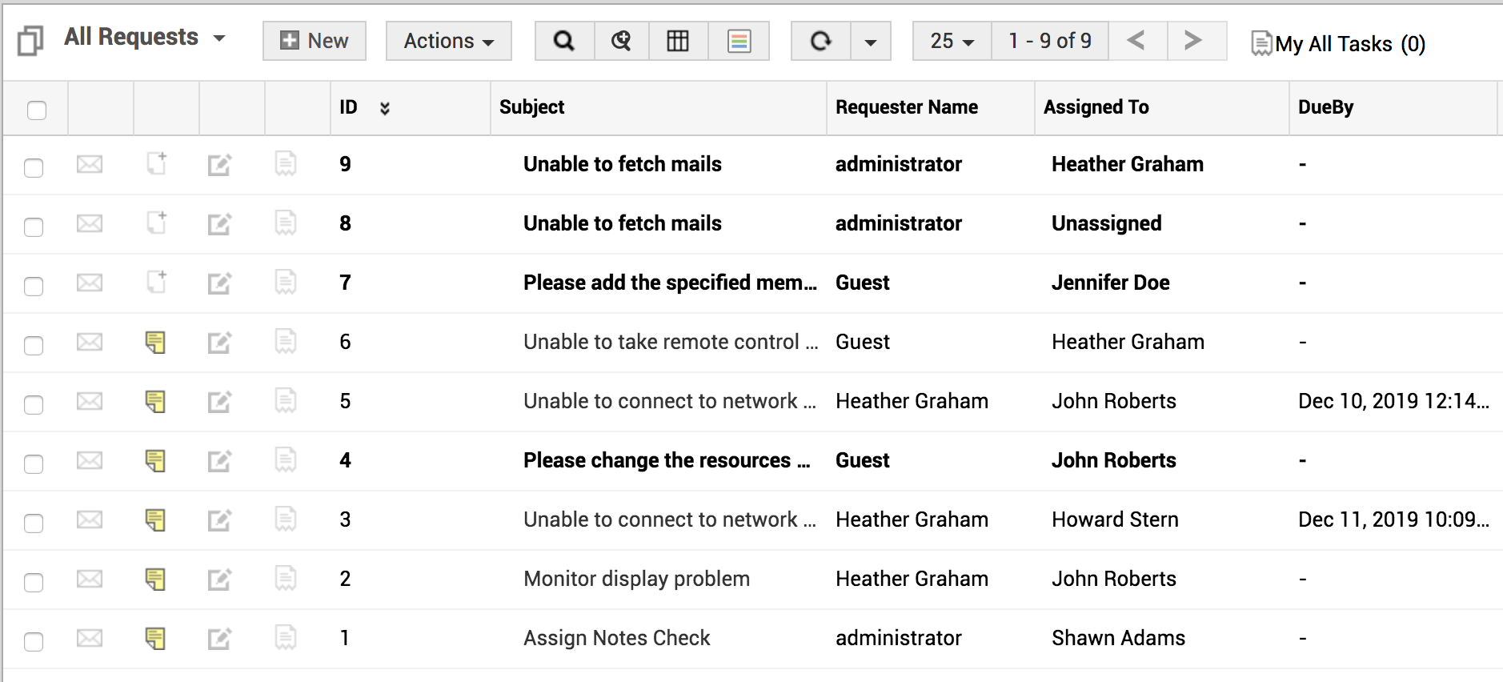Sort by the Subject column header
The image size is (1503, 682).
[532, 107]
